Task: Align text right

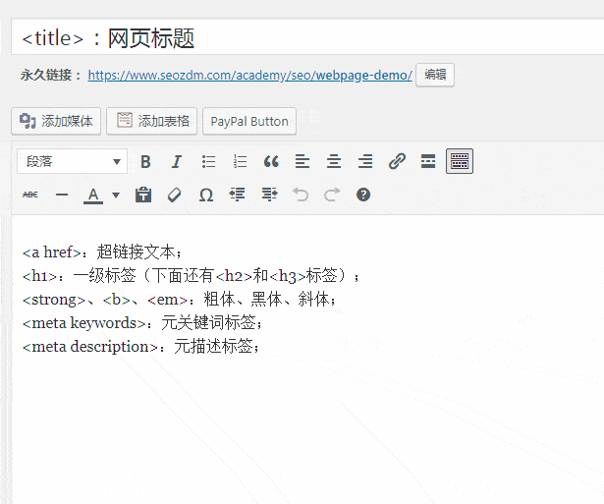Action: [x=365, y=161]
